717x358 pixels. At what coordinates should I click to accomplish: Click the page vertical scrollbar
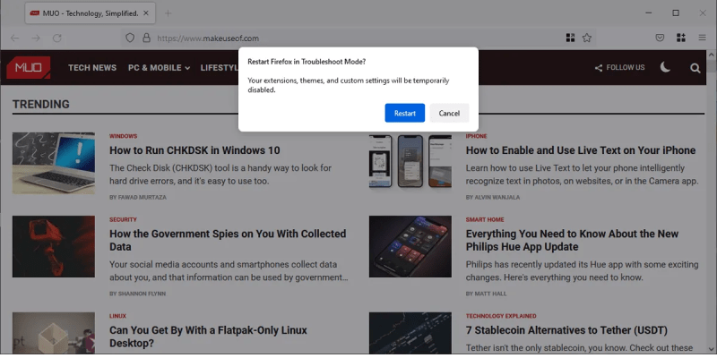[711, 200]
